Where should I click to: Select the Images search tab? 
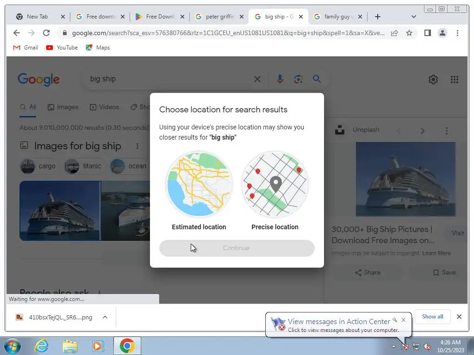pyautogui.click(x=63, y=107)
